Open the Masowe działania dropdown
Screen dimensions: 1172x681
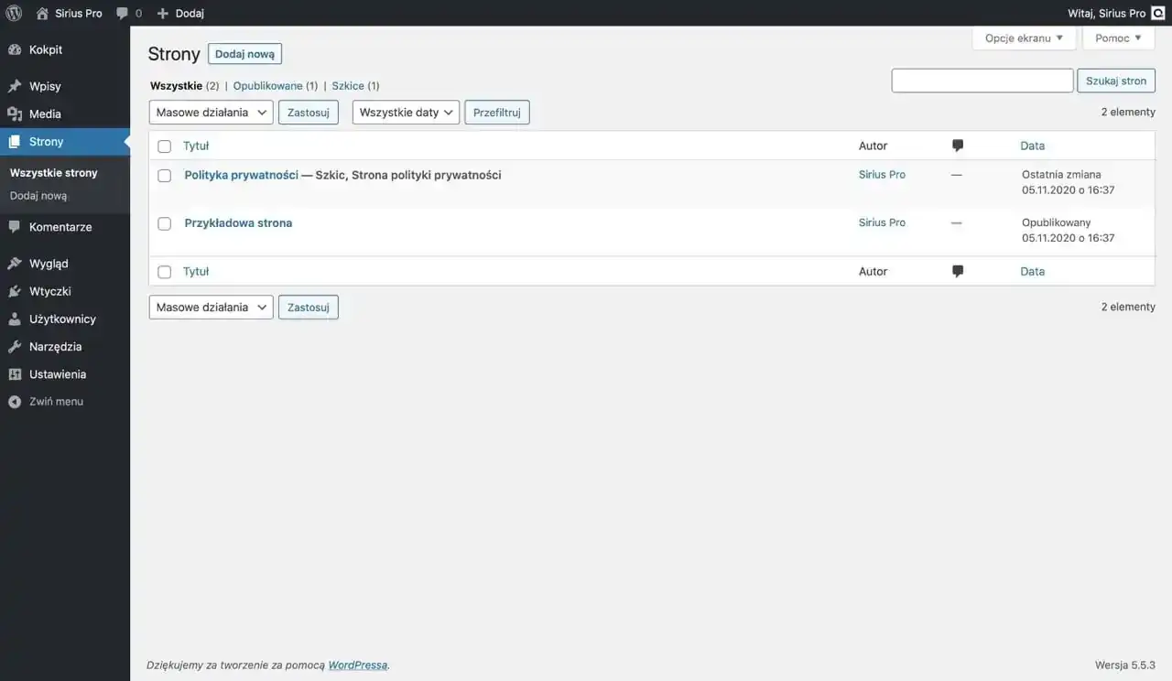(211, 112)
